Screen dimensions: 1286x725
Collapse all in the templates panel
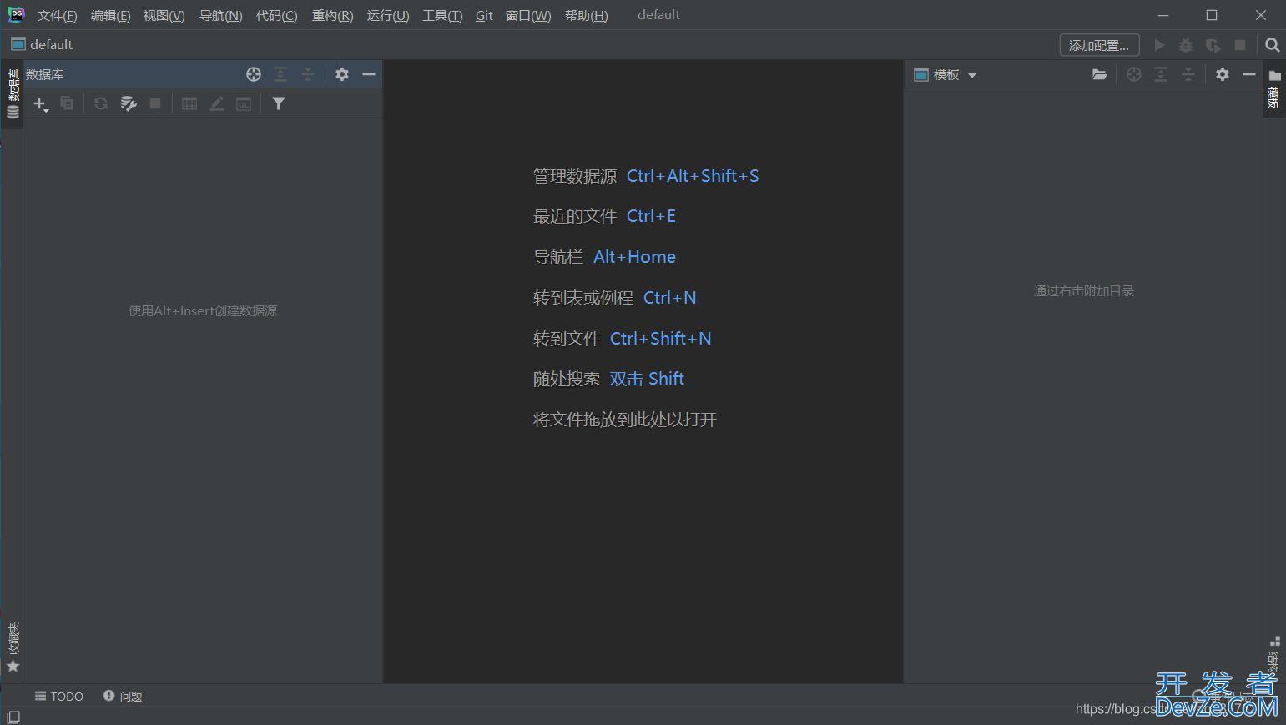point(1188,74)
